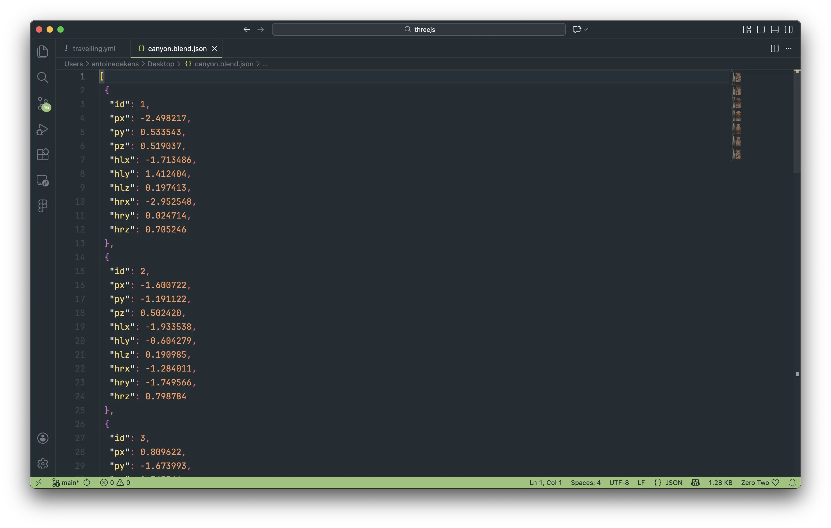
Task: Open the Copilot chat dropdown arrow
Action: (586, 30)
